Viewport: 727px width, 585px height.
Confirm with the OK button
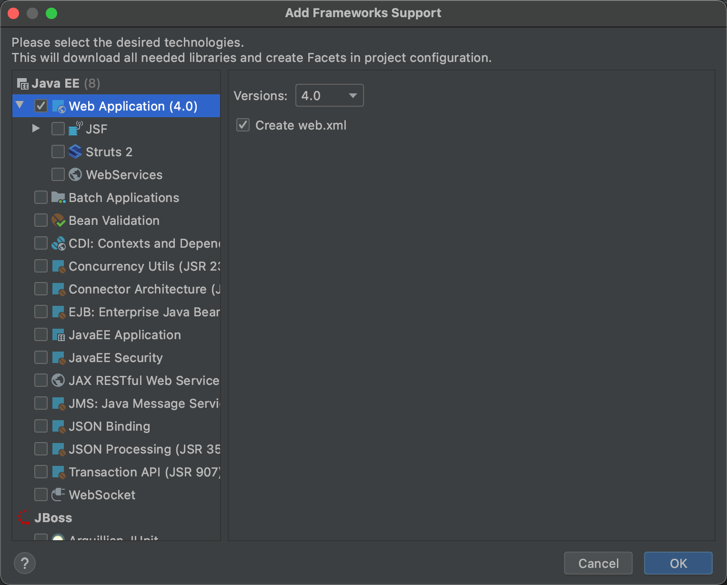pyautogui.click(x=678, y=563)
